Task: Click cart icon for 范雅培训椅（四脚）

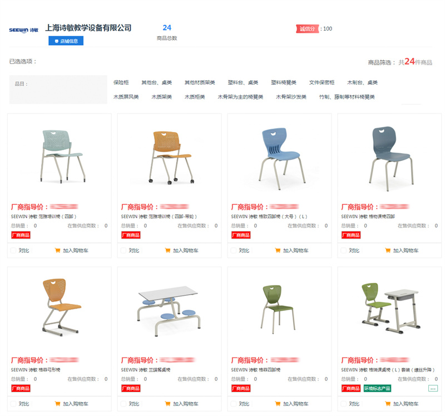Action: [58, 251]
